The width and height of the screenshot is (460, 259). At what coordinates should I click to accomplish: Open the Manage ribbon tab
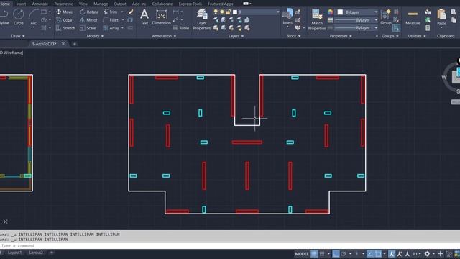(101, 4)
